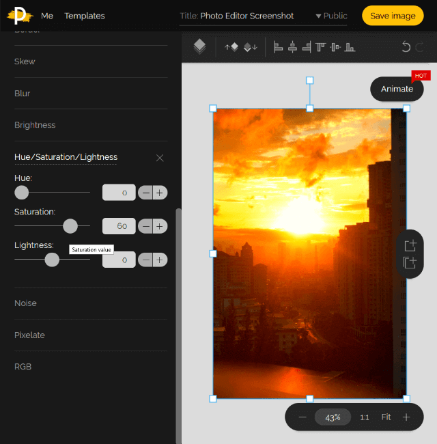Bring layer forward with up-arrow icon
This screenshot has height=444, width=437.
point(231,46)
